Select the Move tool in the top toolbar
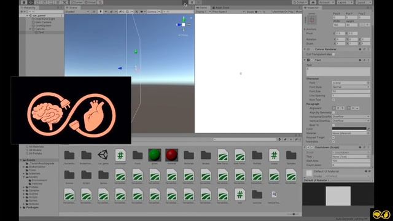 pyautogui.click(x=31, y=2)
